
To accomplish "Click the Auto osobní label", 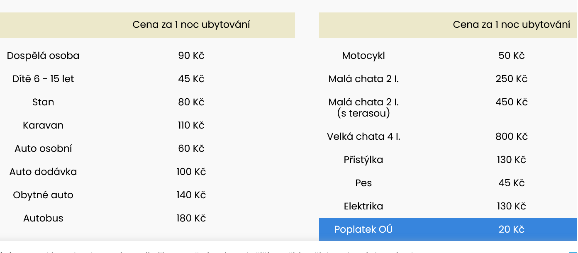I will pos(43,148).
